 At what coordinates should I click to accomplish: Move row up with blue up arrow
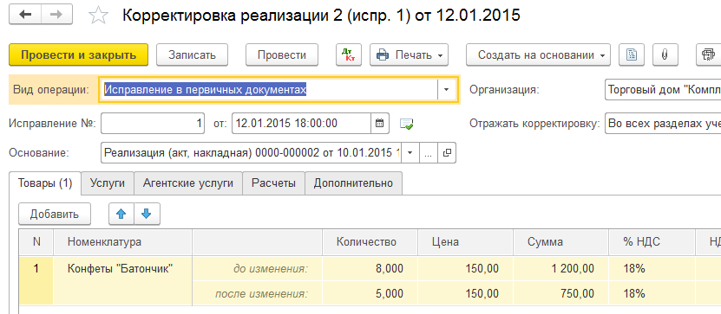121,214
